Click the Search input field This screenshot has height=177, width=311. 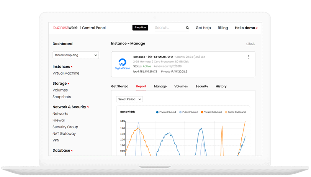(x=169, y=28)
